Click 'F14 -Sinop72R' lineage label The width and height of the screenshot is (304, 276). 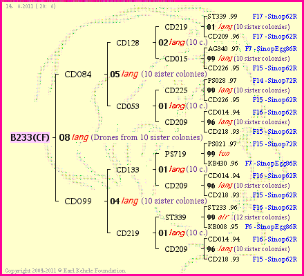click(275, 81)
